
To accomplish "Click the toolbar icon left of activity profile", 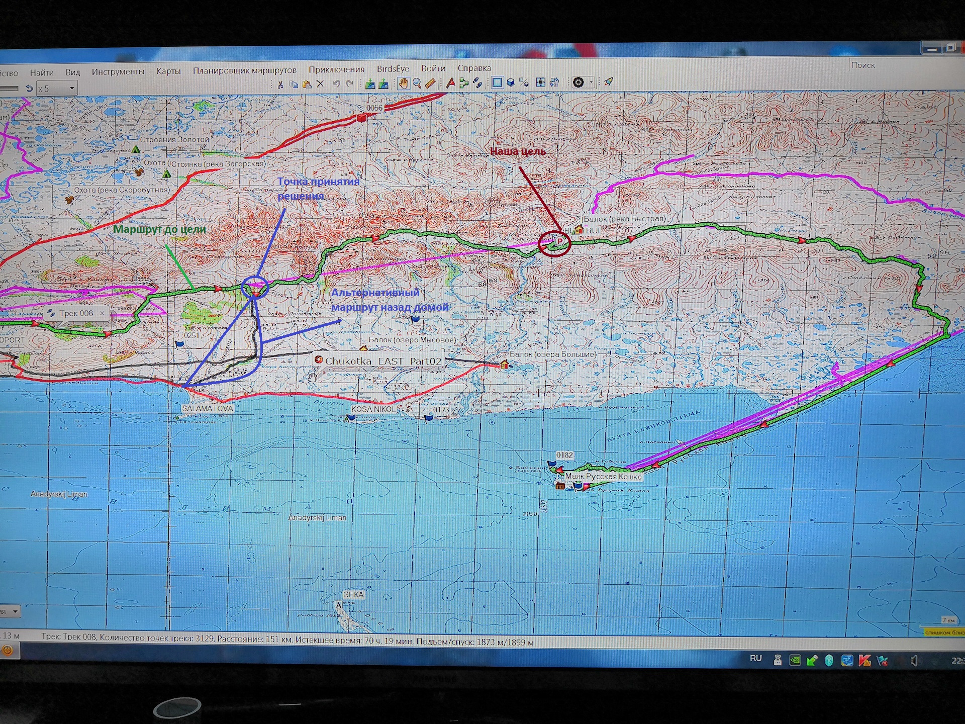I will (554, 82).
